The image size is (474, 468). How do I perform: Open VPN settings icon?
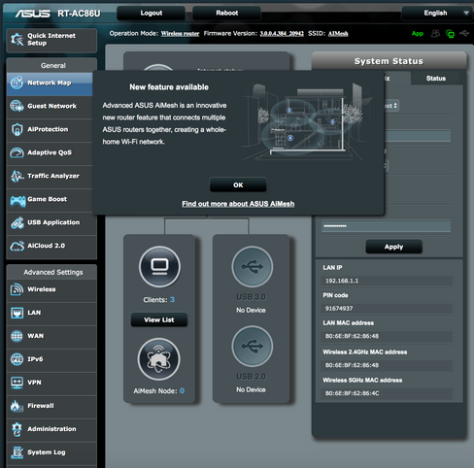pyautogui.click(x=17, y=383)
